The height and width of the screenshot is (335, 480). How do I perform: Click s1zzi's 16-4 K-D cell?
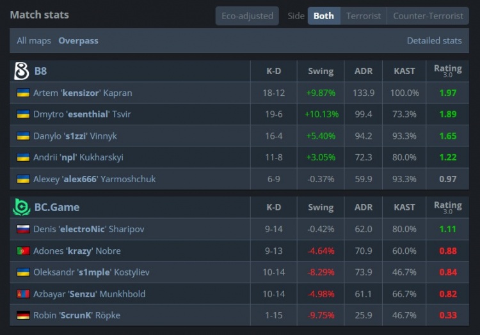pos(274,136)
